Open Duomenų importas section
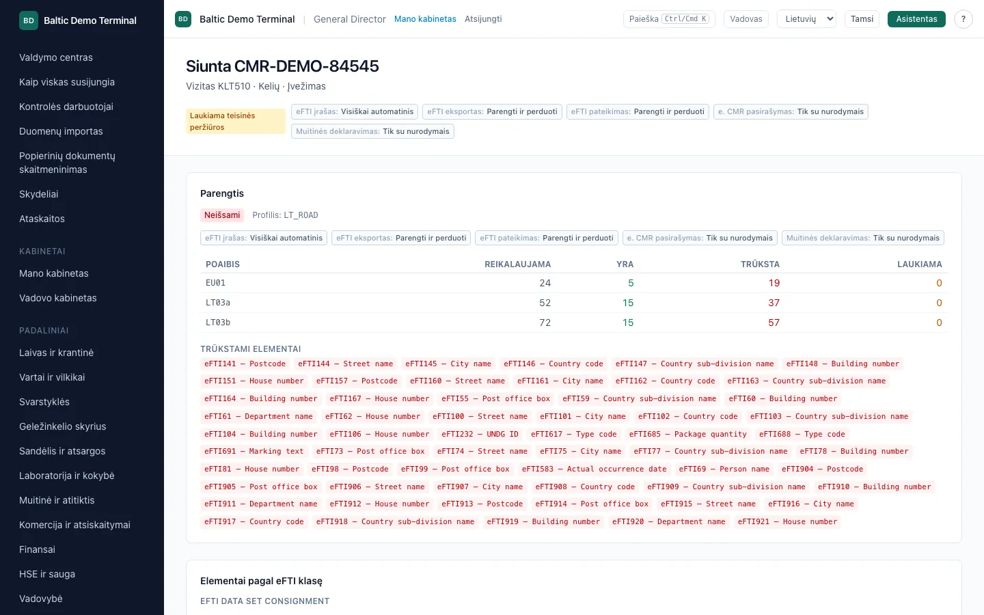Image resolution: width=984 pixels, height=615 pixels. click(61, 131)
